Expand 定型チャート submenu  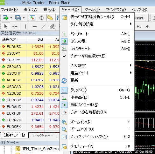(97, 73)
